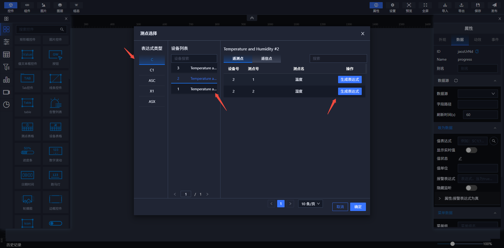This screenshot has height=248, width=504.
Task: Open the 动效 animation tab
Action: pos(477,40)
